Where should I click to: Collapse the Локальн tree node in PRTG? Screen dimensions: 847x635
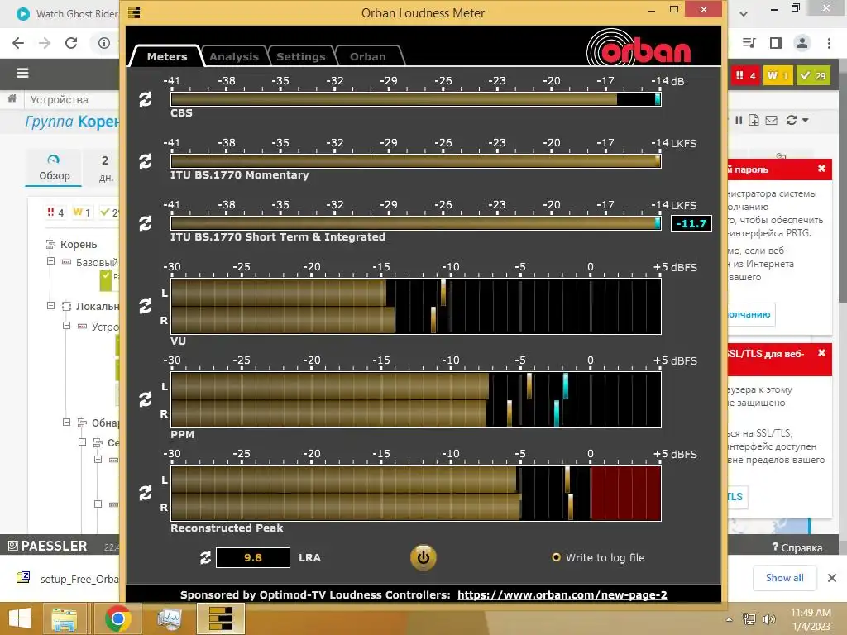pyautogui.click(x=50, y=306)
